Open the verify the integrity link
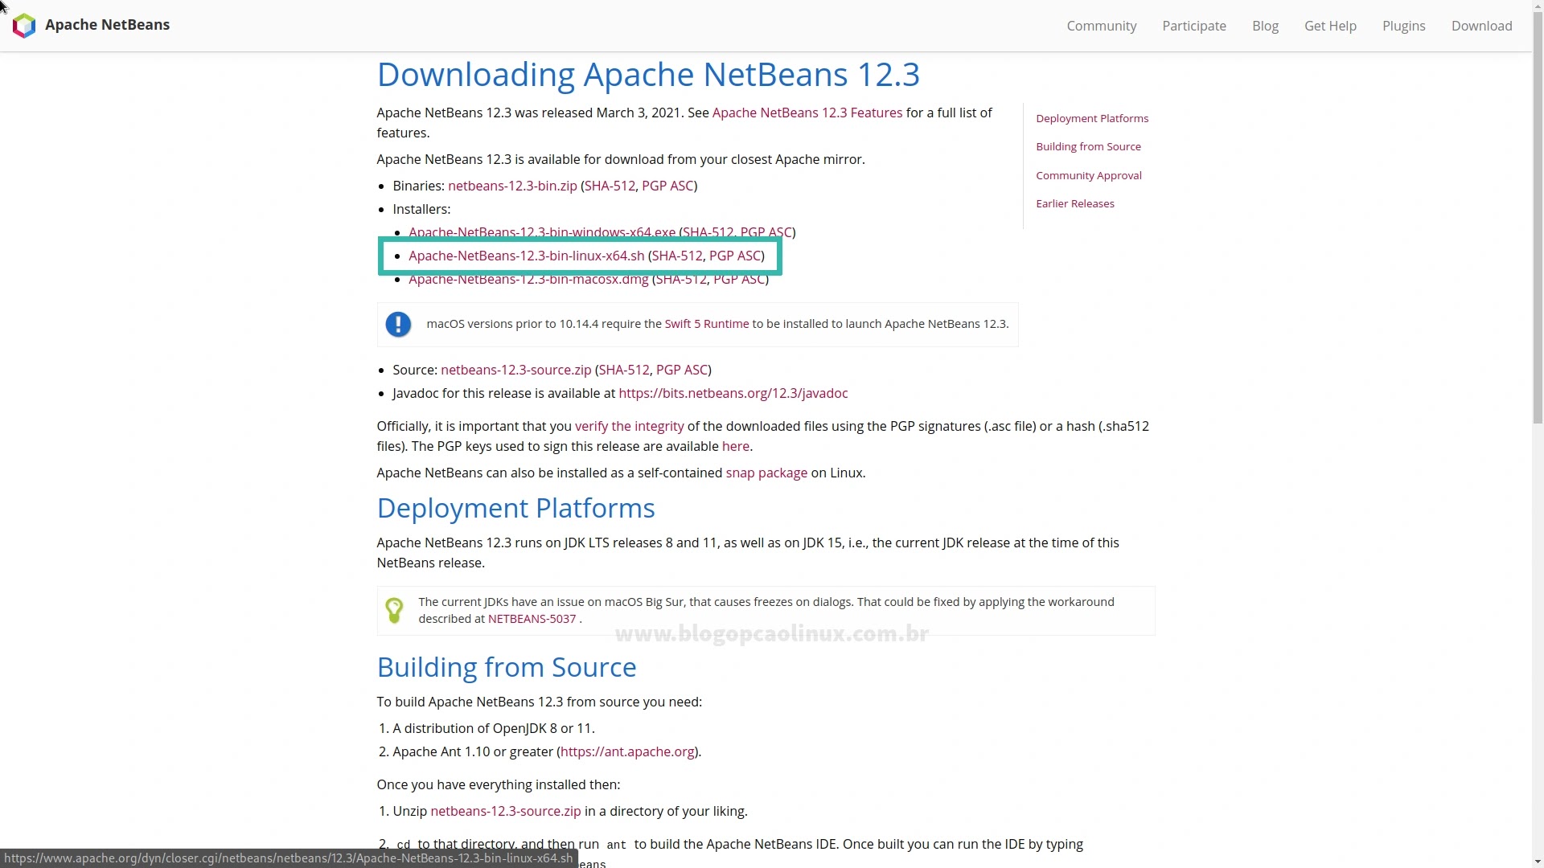1544x868 pixels. click(629, 426)
